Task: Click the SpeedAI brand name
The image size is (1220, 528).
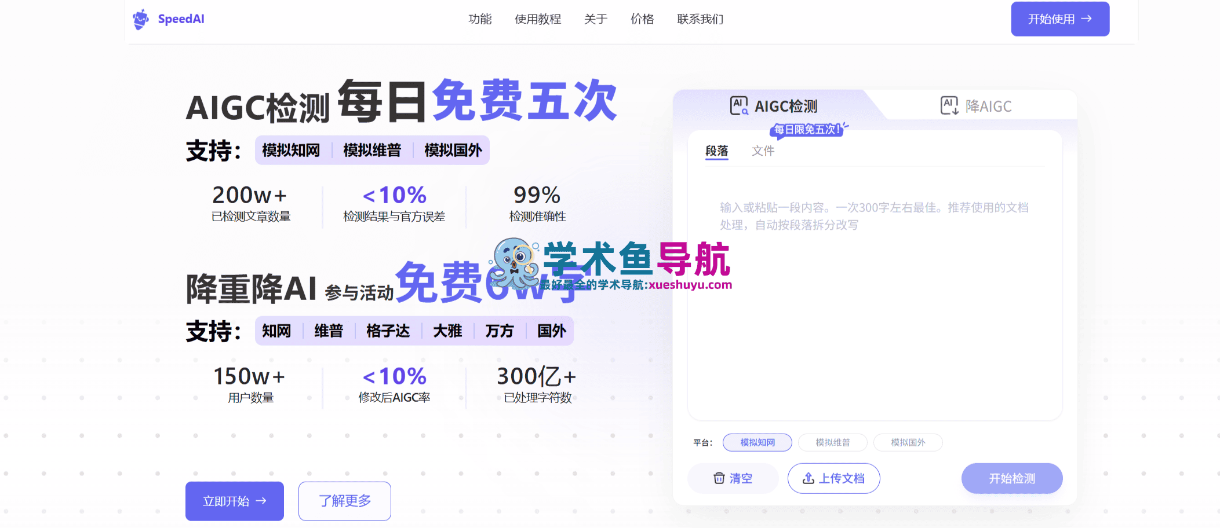Action: [x=181, y=19]
